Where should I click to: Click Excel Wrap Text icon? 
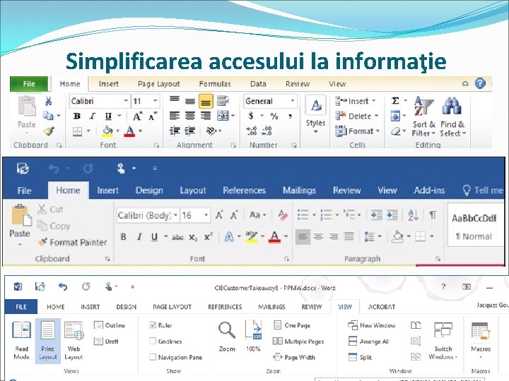click(x=223, y=101)
